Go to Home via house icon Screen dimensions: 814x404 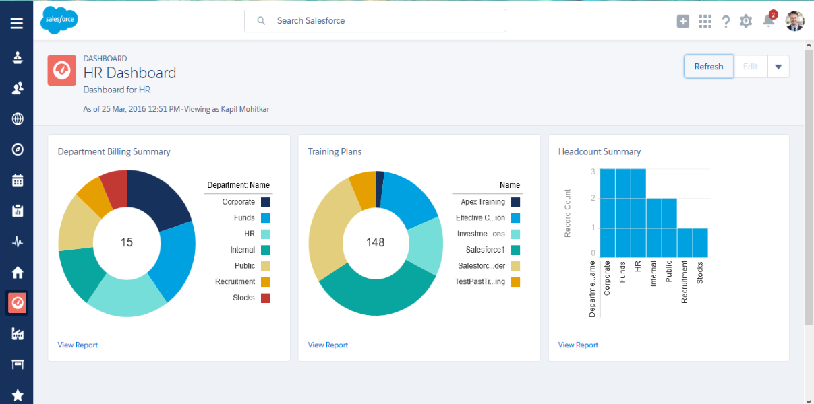click(18, 272)
